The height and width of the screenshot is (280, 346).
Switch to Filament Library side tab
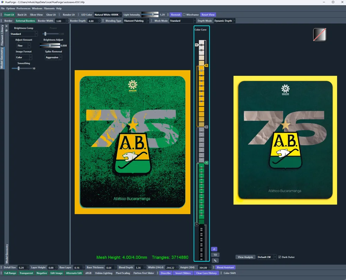[2, 35]
